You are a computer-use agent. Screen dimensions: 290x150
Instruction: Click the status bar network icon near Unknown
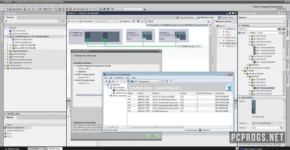pyautogui.click(x=200, y=130)
